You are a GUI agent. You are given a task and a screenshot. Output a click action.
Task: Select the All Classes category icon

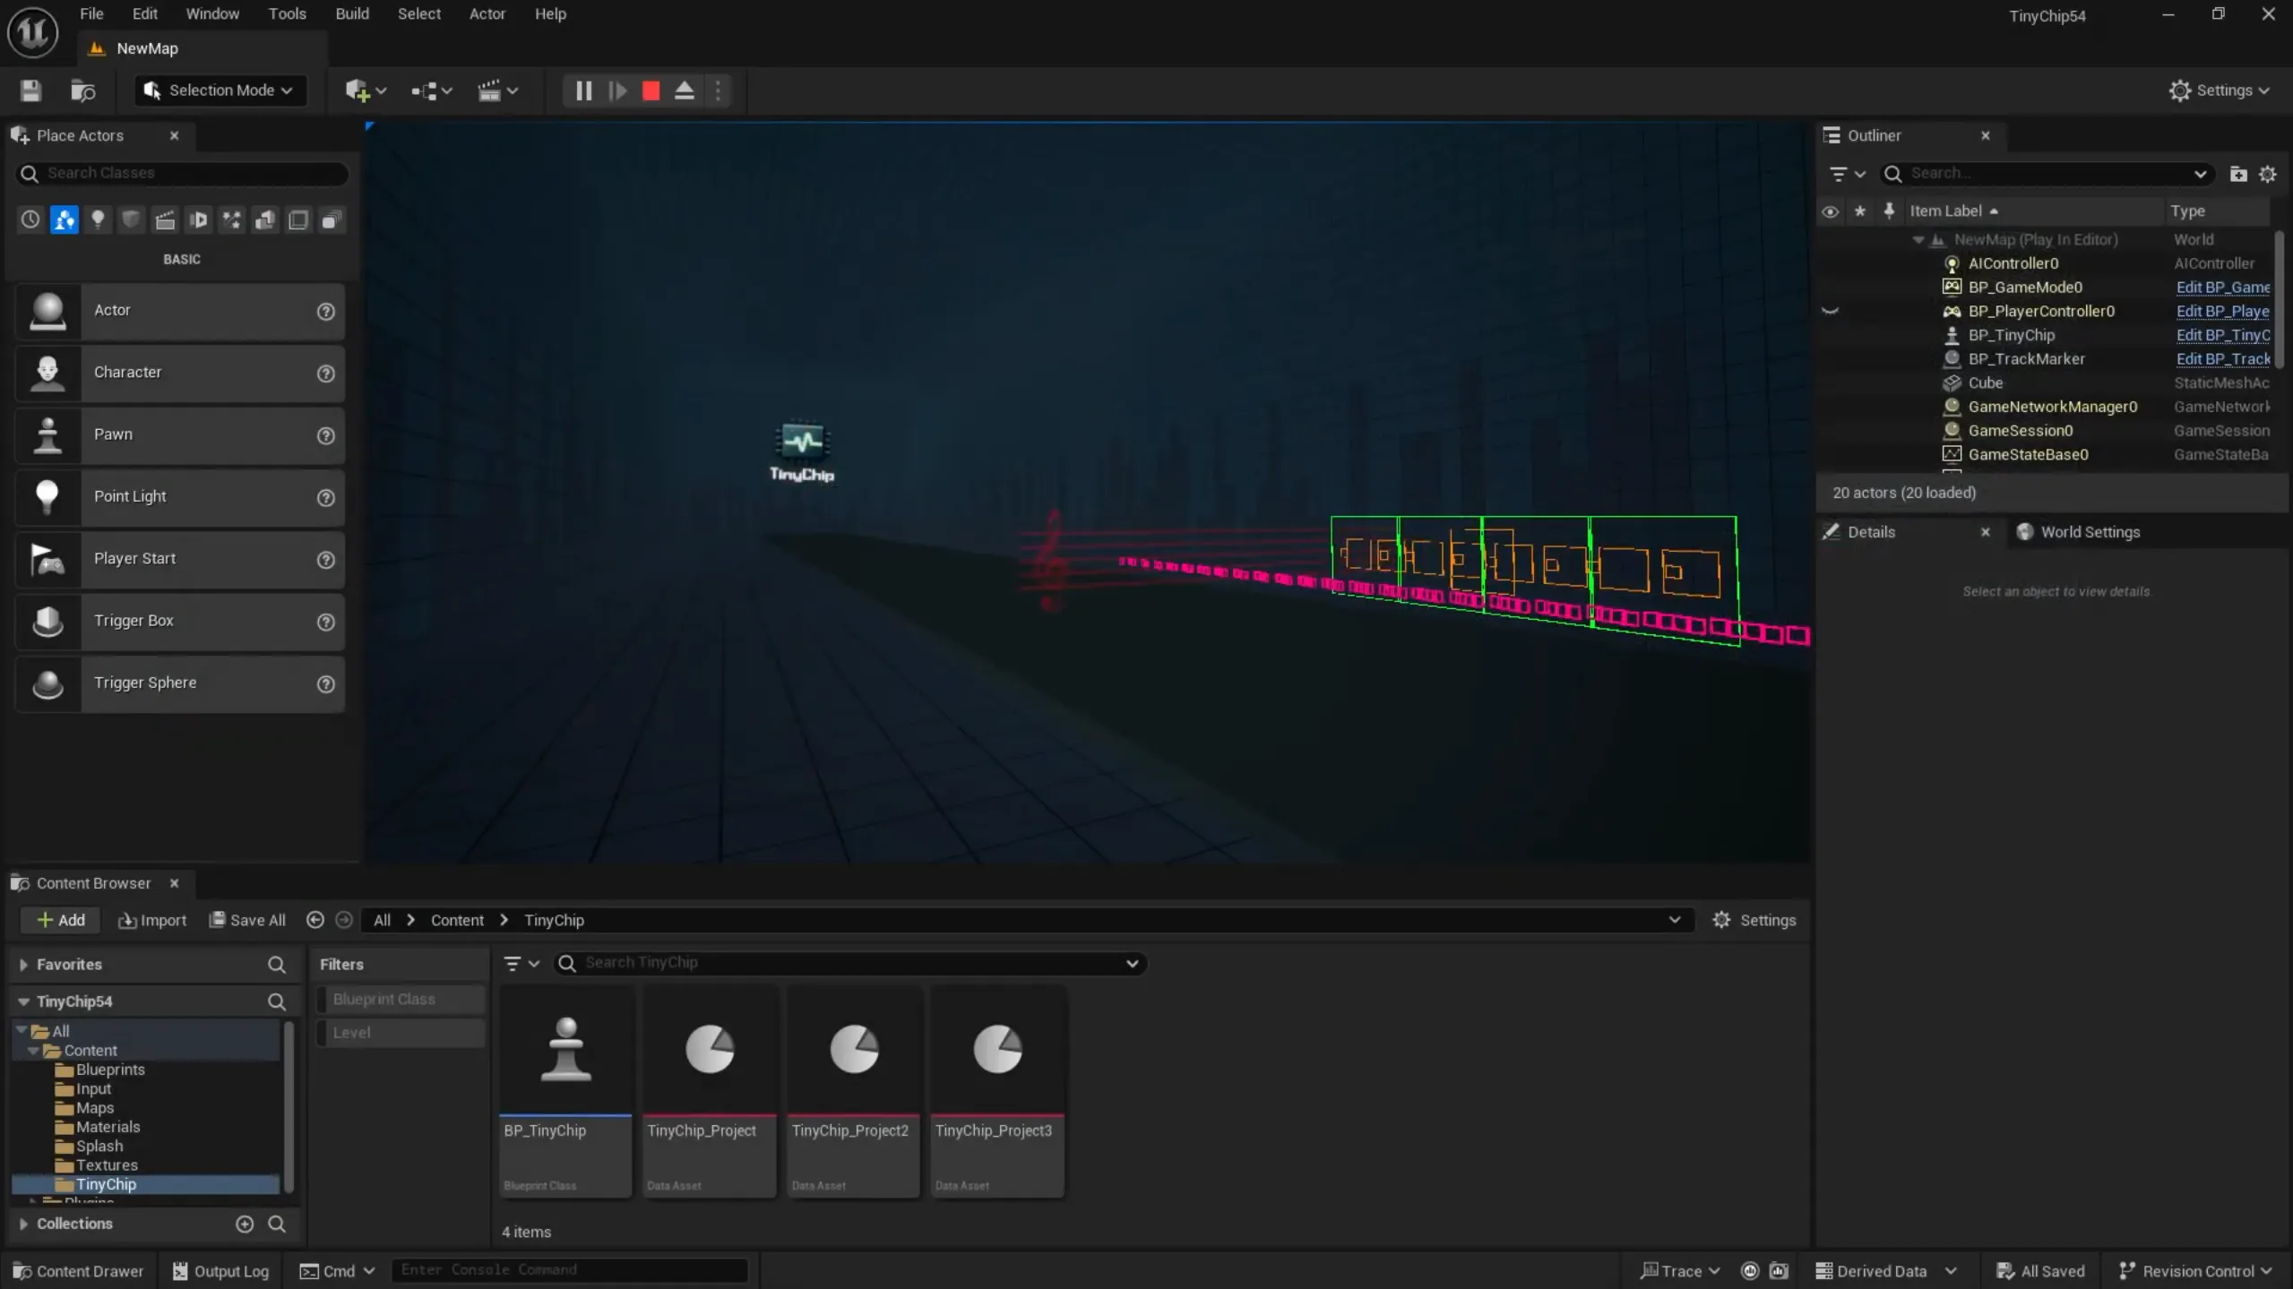(332, 219)
